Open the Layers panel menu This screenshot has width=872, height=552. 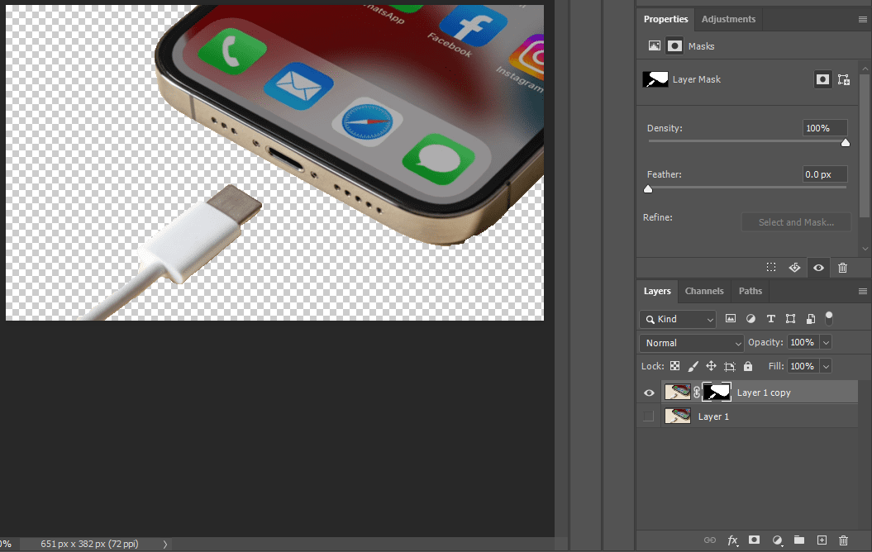(863, 291)
